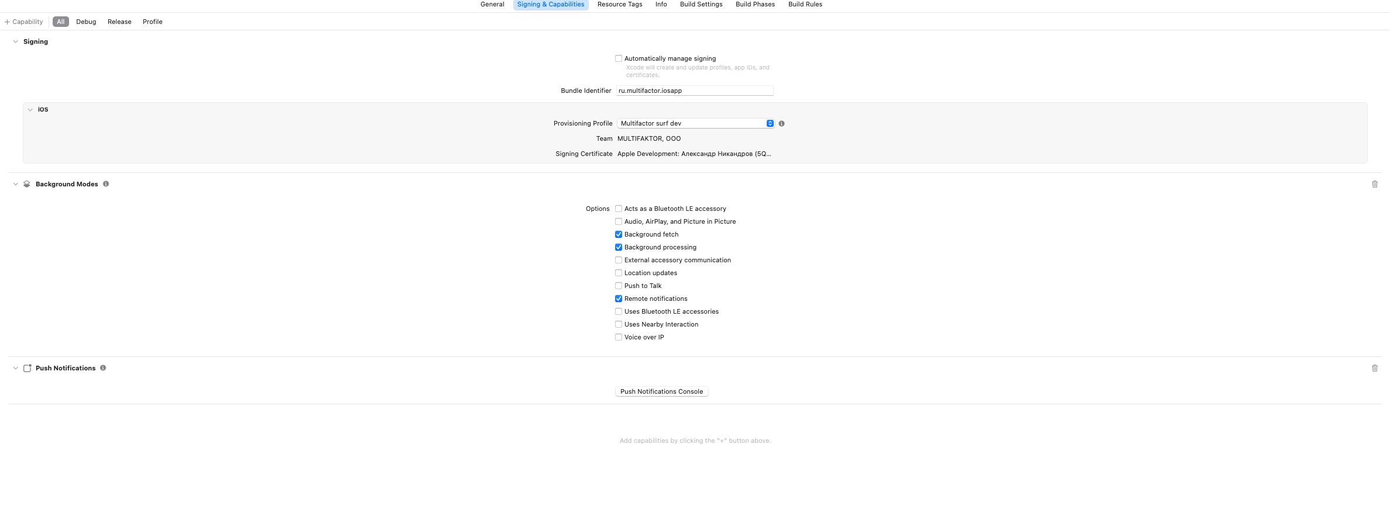1390x517 pixels.
Task: Collapse the iOS signing group
Action: click(30, 109)
